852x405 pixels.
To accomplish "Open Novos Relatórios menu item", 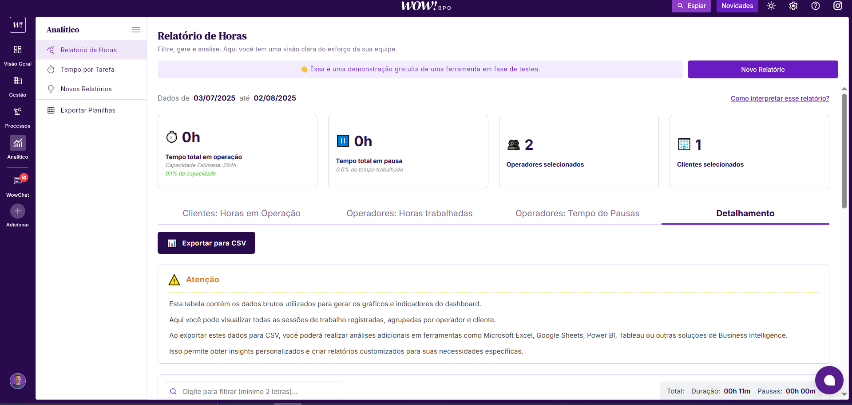I will pyautogui.click(x=86, y=89).
